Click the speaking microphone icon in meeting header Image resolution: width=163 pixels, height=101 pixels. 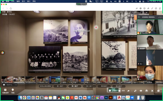click(139, 17)
